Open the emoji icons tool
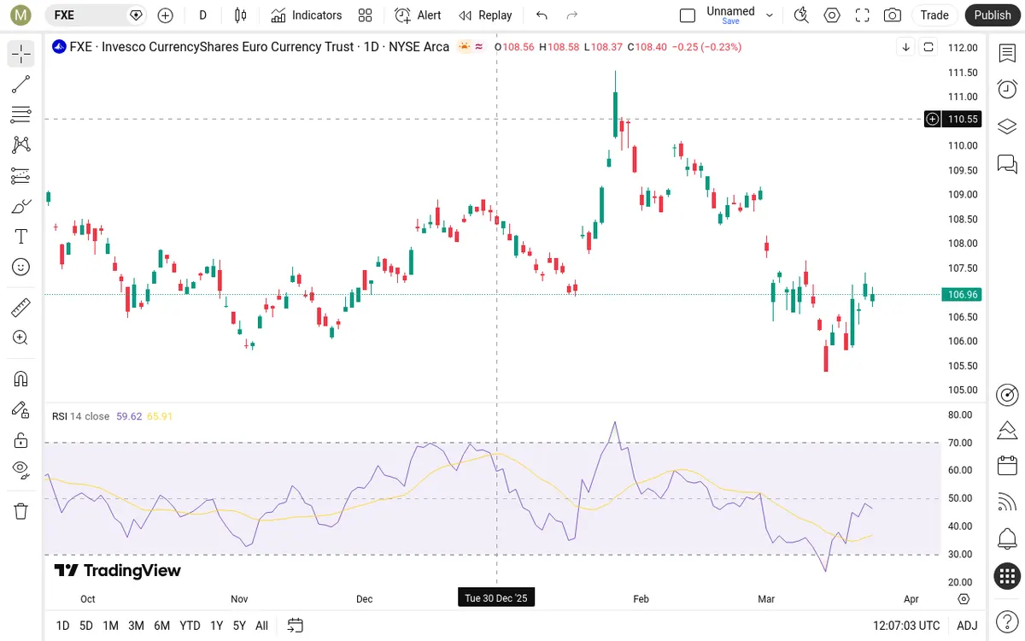The image size is (1025, 641). pos(21,268)
